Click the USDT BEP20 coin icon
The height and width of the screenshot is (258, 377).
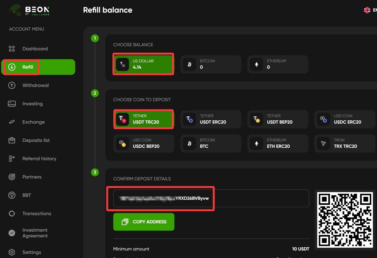[x=256, y=119]
